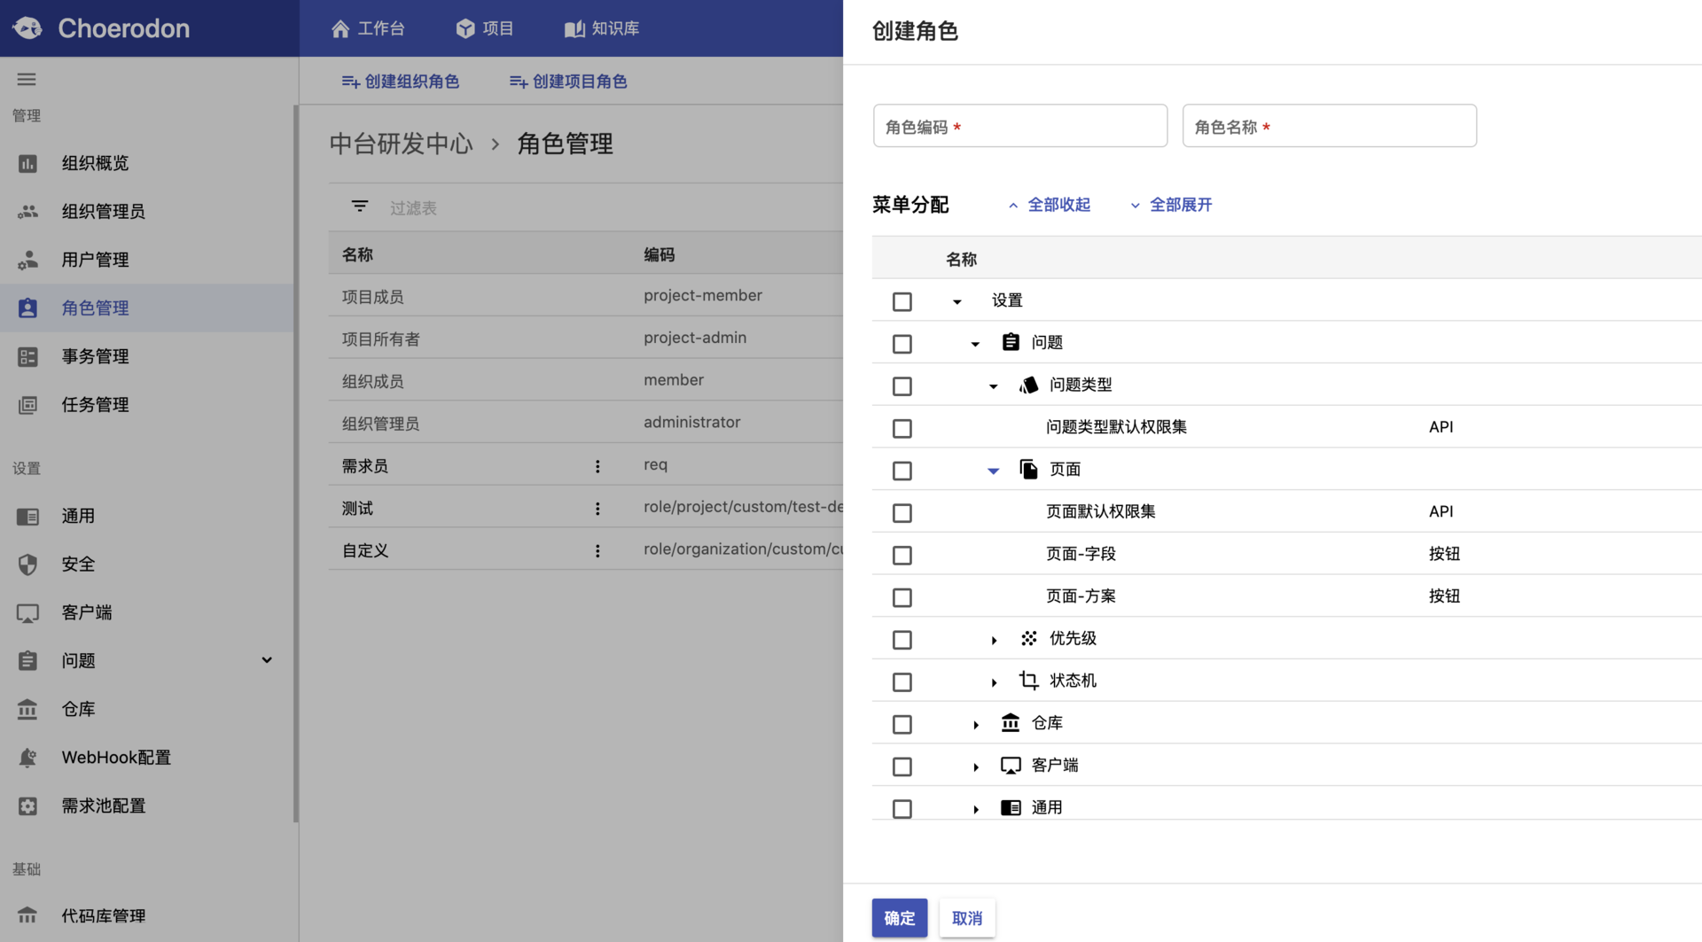
Task: Focus the 角色名称 input field
Action: 1330,126
